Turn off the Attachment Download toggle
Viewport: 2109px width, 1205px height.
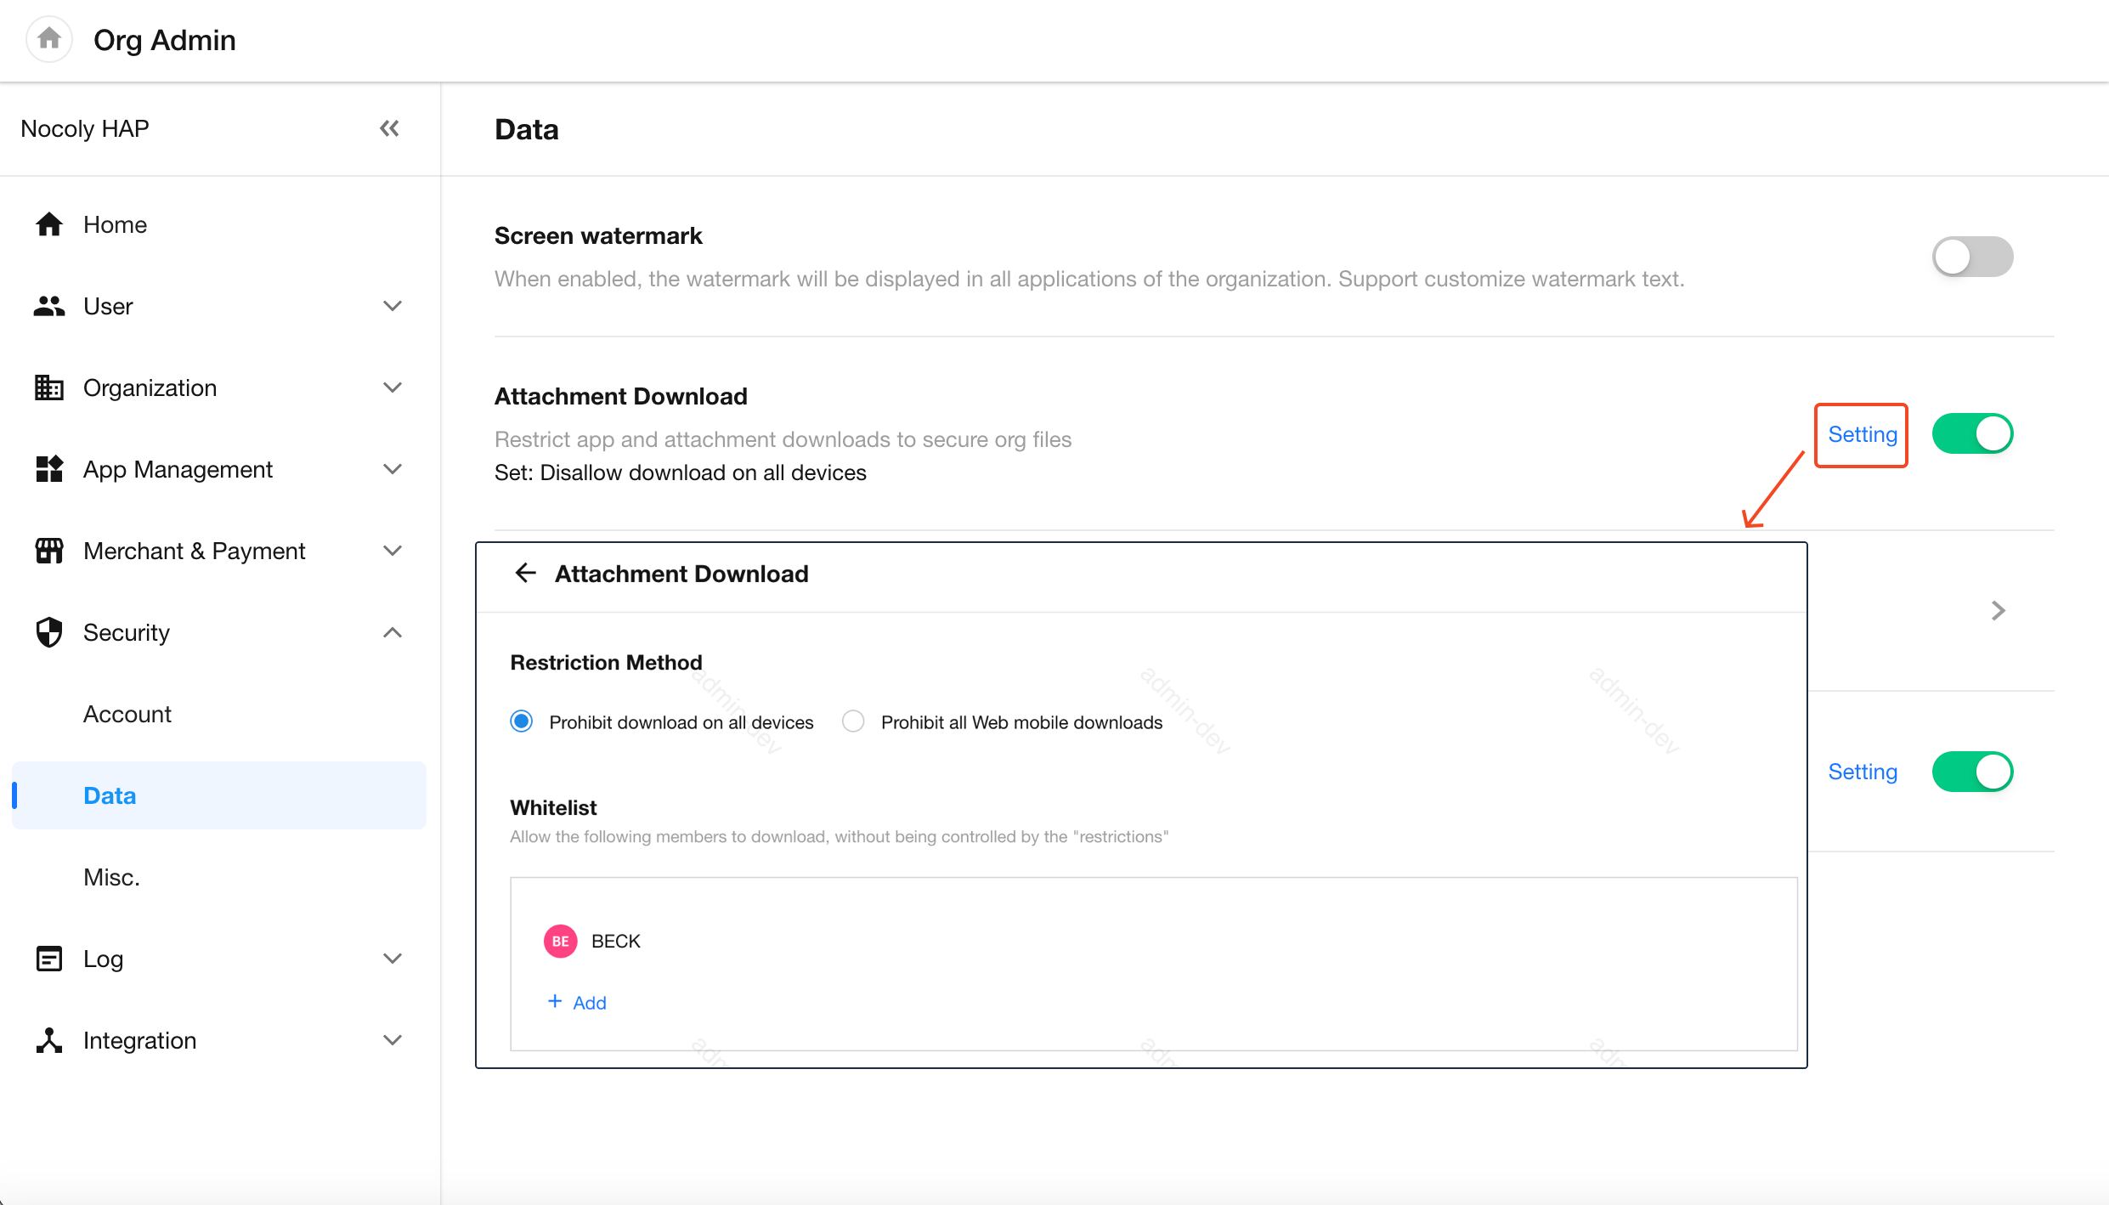[1971, 434]
